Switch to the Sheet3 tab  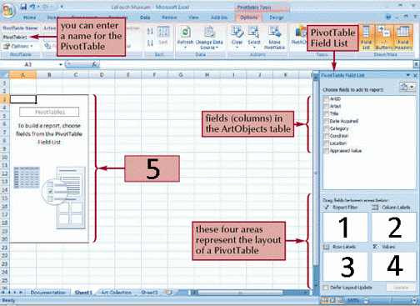[x=149, y=293]
